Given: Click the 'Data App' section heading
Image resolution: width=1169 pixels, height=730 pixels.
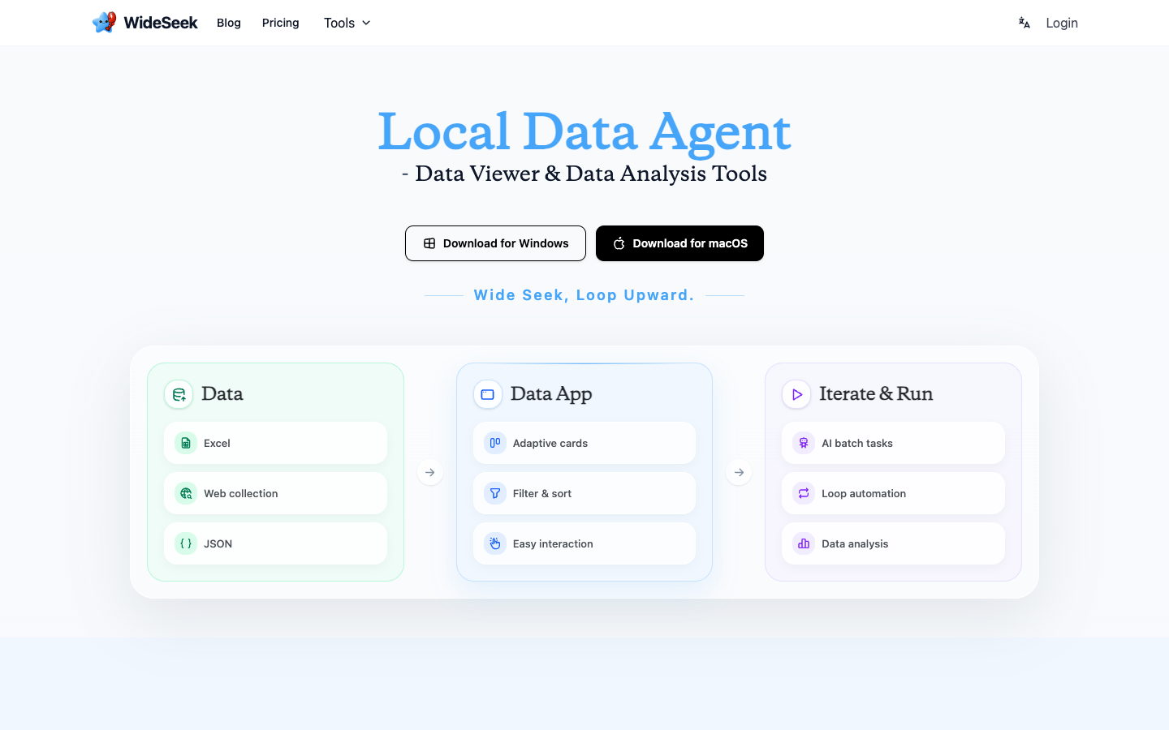Looking at the screenshot, I should [x=551, y=394].
